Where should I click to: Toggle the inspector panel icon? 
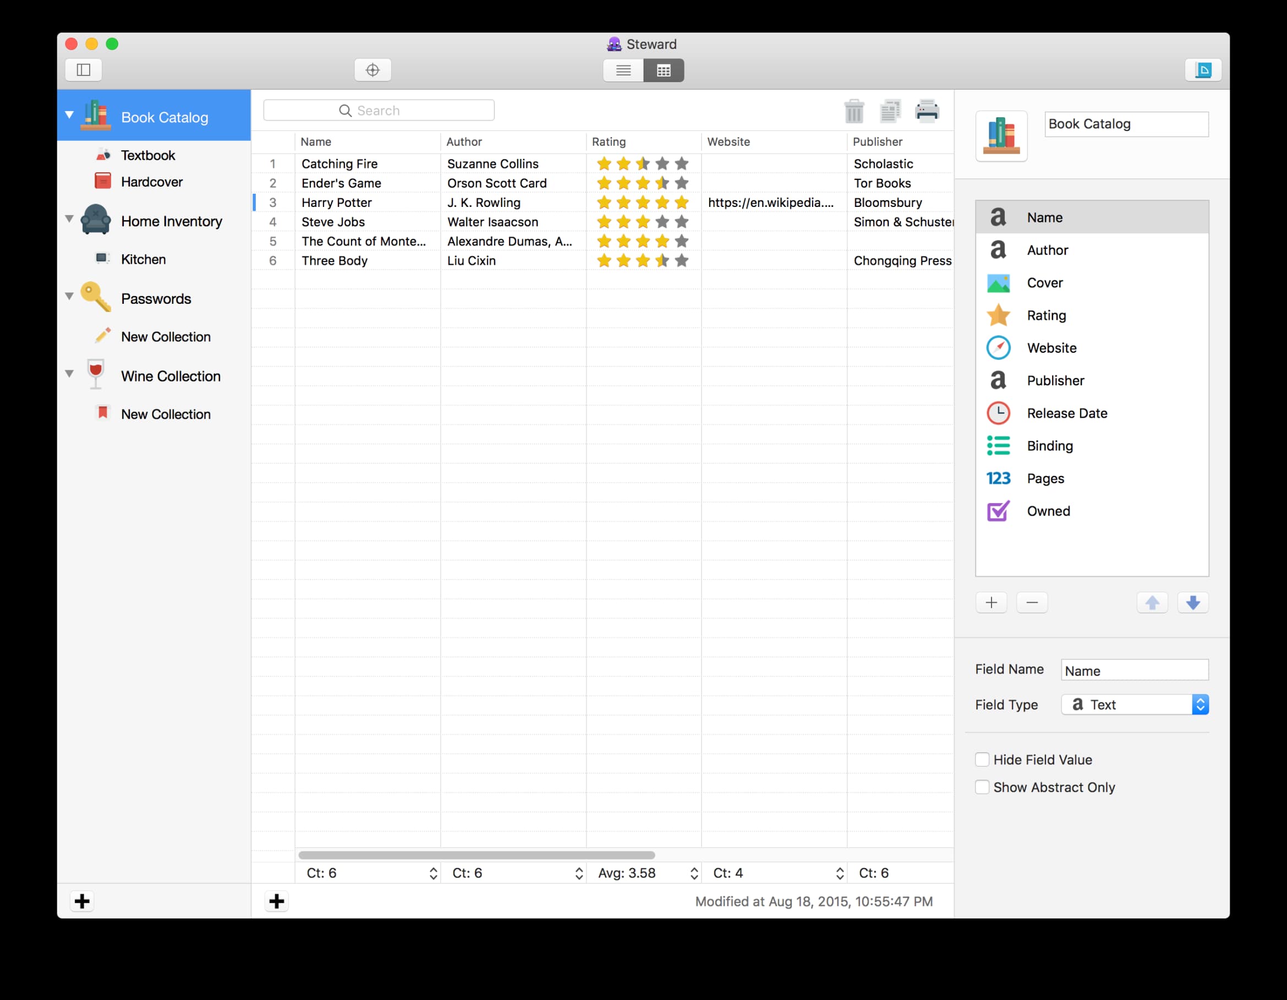click(1202, 70)
